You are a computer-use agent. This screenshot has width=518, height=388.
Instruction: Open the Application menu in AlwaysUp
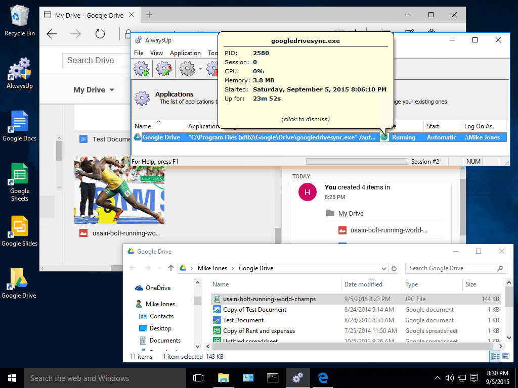[x=185, y=53]
